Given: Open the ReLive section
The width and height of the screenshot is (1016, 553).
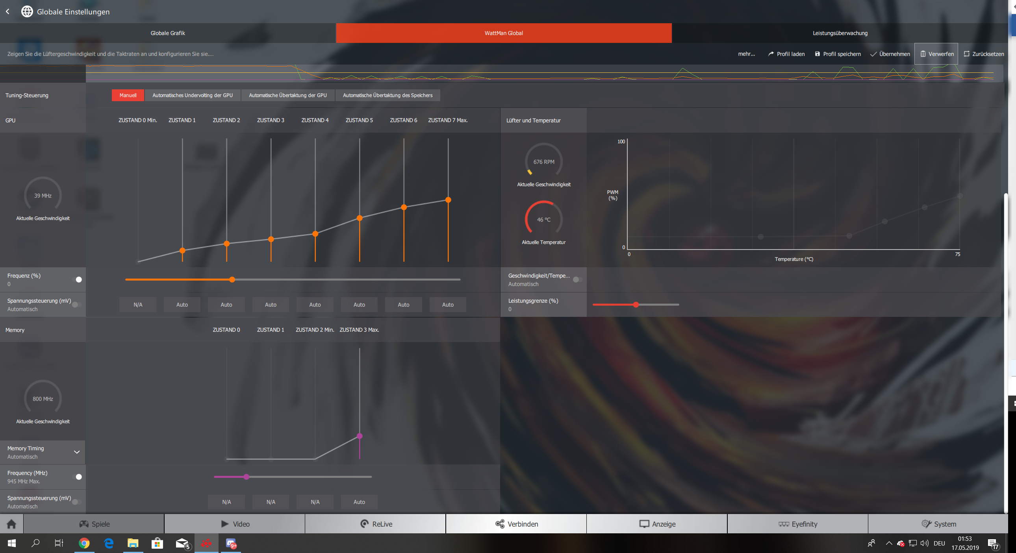Looking at the screenshot, I should point(376,524).
